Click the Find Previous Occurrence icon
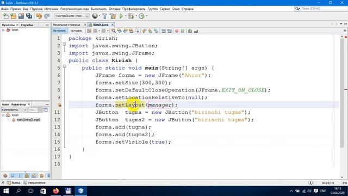This screenshot has height=196, width=348. pyautogui.click(x=120, y=31)
